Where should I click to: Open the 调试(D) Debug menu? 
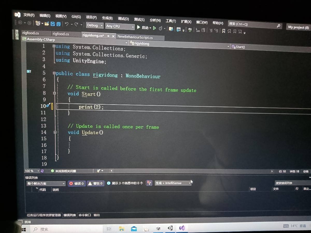tap(123, 19)
